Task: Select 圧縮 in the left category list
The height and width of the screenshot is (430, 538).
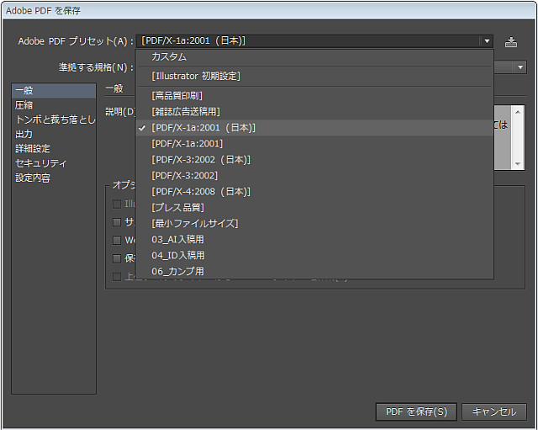Action: click(x=54, y=105)
